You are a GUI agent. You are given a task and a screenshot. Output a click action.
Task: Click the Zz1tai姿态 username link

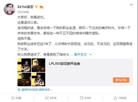pos(25,7)
